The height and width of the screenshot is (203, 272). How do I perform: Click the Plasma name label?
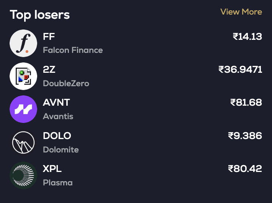point(57,182)
